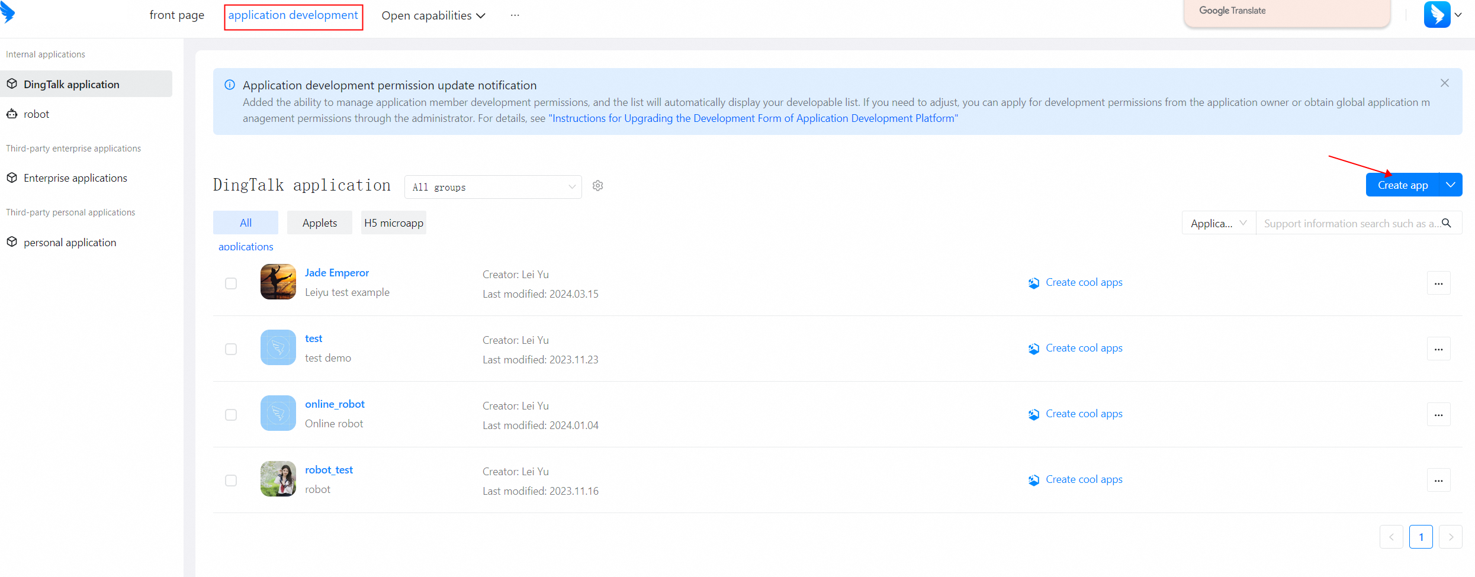
Task: Select the test app checkbox
Action: pos(231,349)
